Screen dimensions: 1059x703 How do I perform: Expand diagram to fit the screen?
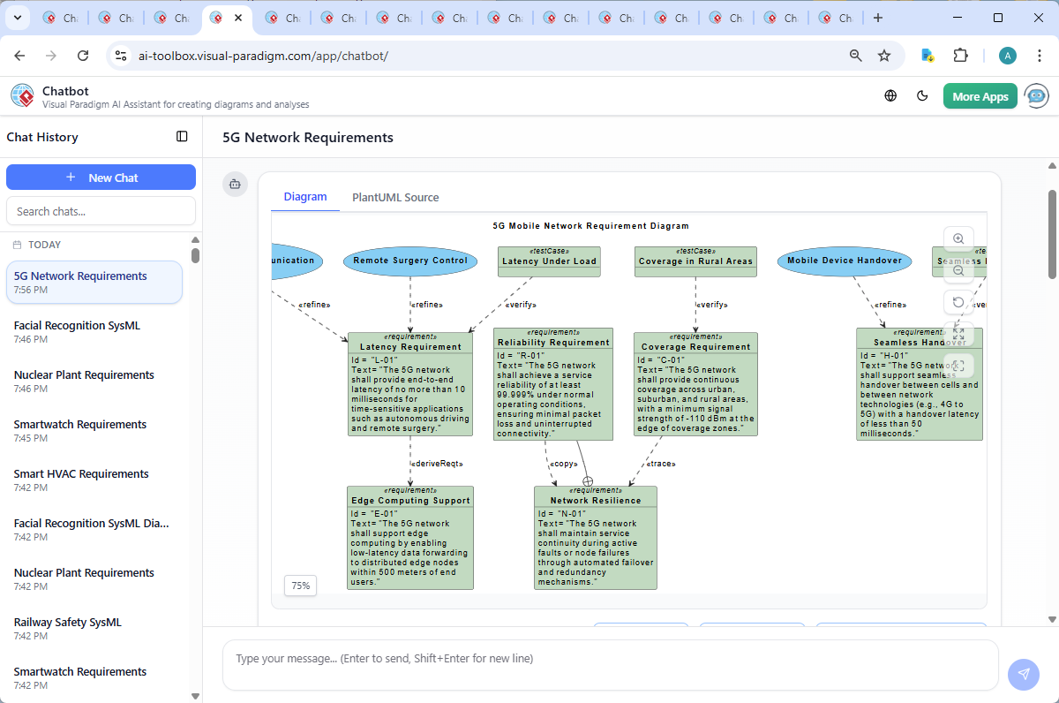tap(958, 334)
